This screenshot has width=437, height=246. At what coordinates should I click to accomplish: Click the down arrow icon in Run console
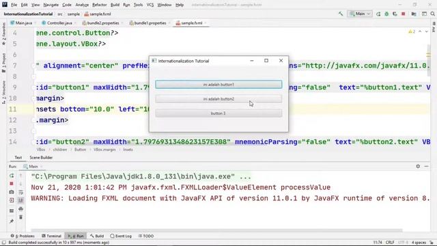point(20,184)
